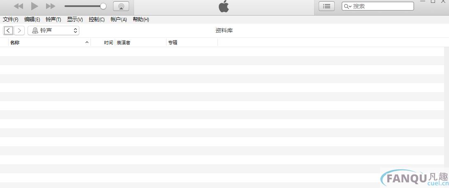The image size is (449, 188).
Task: Maximize the iTunes window
Action: (433, 1)
